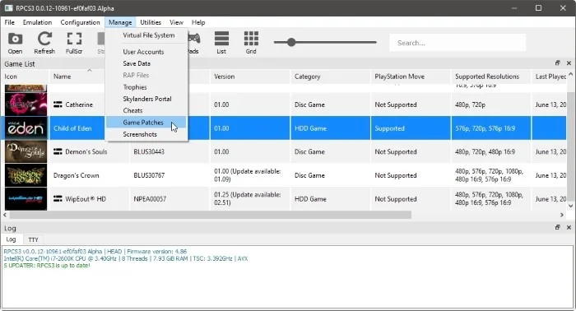Choose Skylanders Portal menu entry
Image resolution: width=576 pixels, height=311 pixels.
147,99
